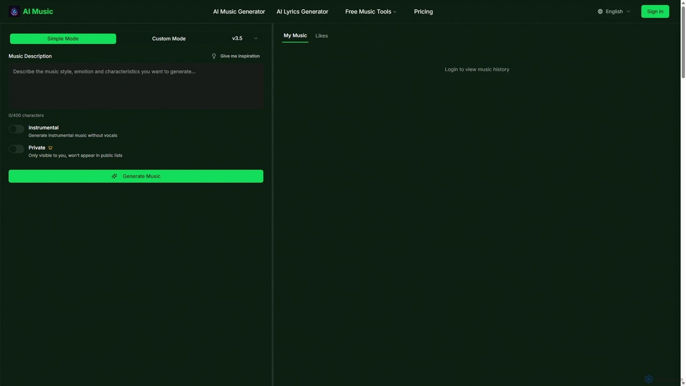This screenshot has height=386, width=686.
Task: Focus the Music Description text area
Action: pyautogui.click(x=136, y=86)
